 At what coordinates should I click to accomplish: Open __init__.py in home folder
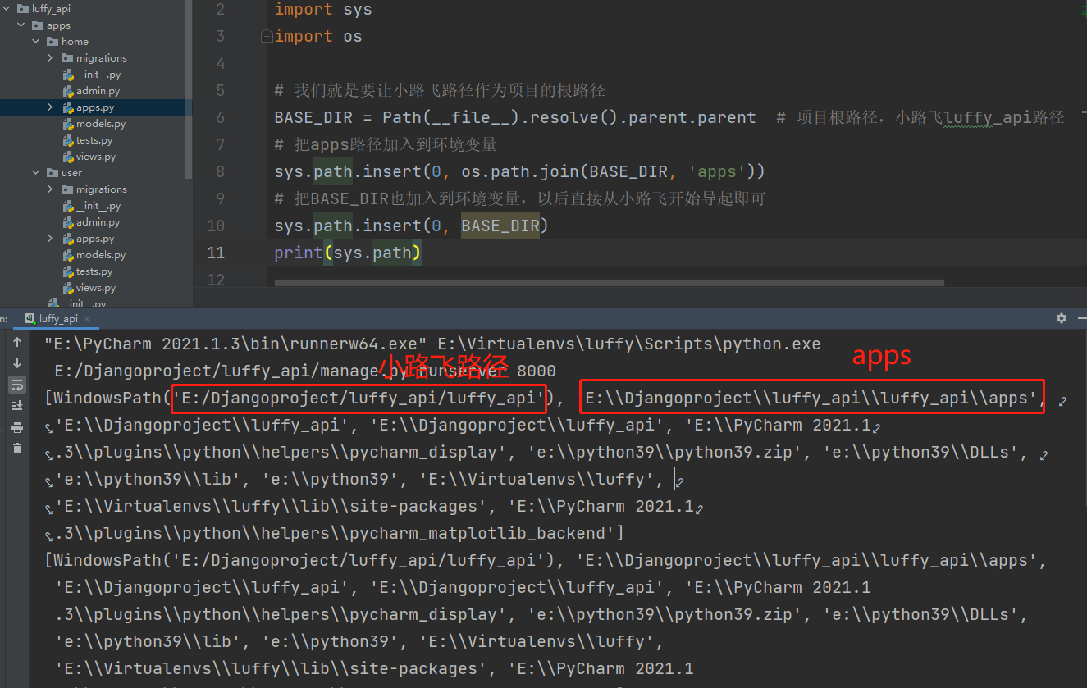pos(92,75)
